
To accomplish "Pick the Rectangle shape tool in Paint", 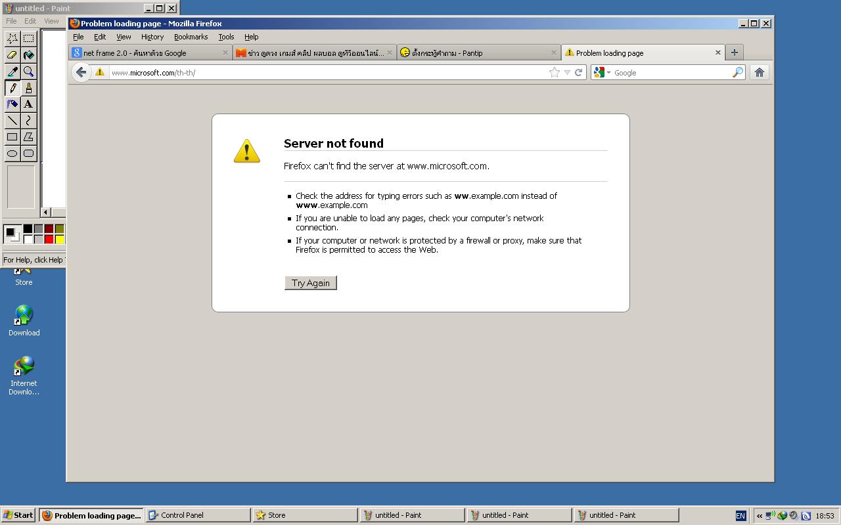I will pyautogui.click(x=12, y=137).
